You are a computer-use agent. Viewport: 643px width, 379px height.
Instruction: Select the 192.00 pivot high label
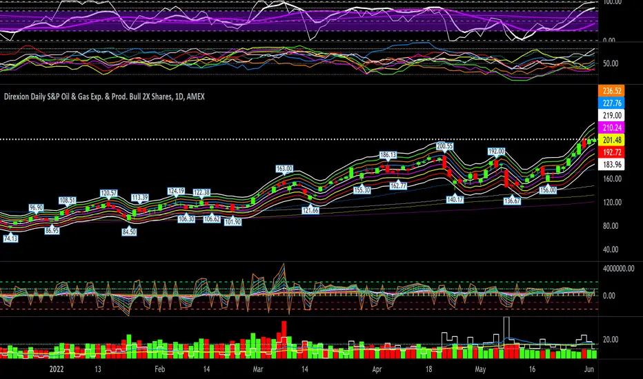[x=496, y=151]
